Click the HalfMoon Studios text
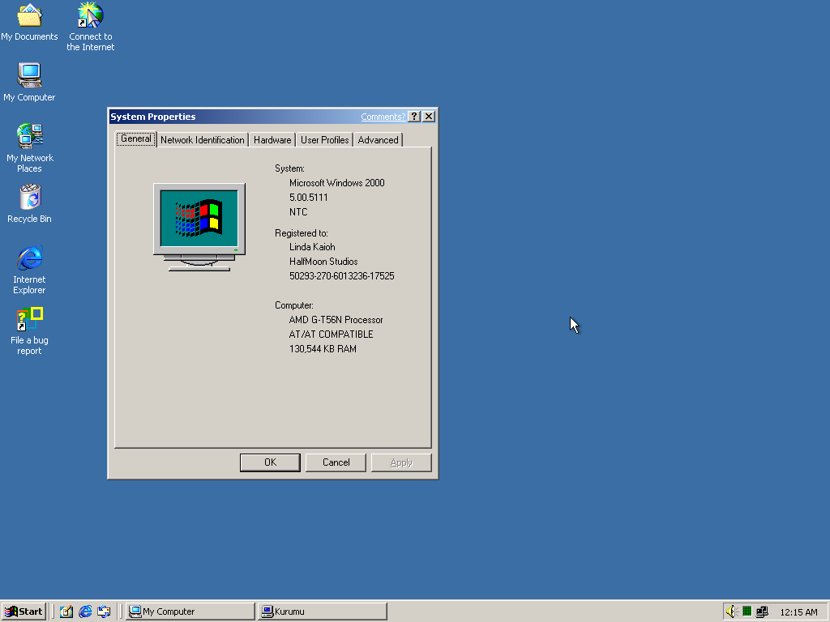 (323, 262)
